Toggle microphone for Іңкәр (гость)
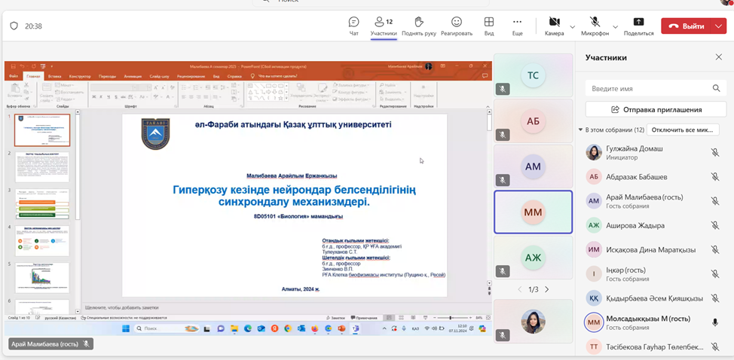 point(715,274)
